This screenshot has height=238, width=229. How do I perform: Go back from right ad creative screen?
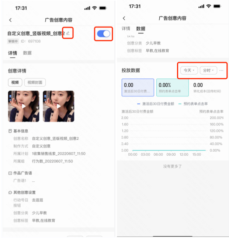coord(124,18)
